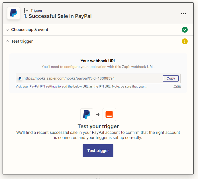Copy the webhook URL
This screenshot has height=179, width=198.
coord(171,78)
